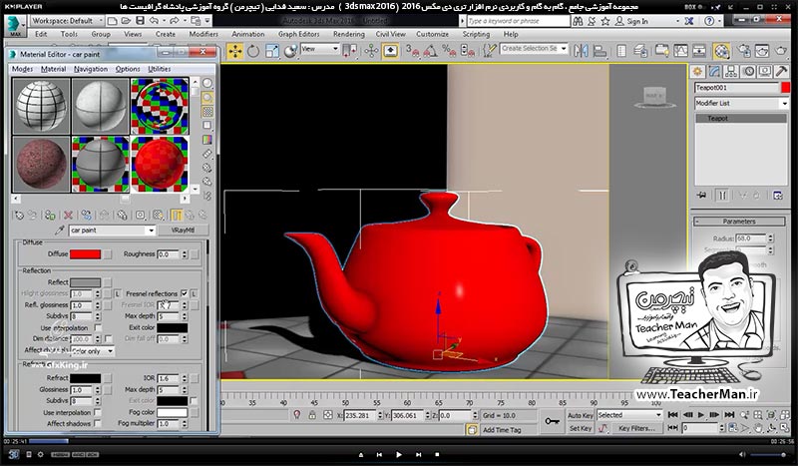Screen dimensions: 798x466
Task: Open the Hierarchy command panel tab
Action: click(731, 71)
